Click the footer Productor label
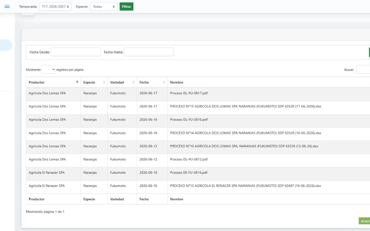 pos(37,199)
